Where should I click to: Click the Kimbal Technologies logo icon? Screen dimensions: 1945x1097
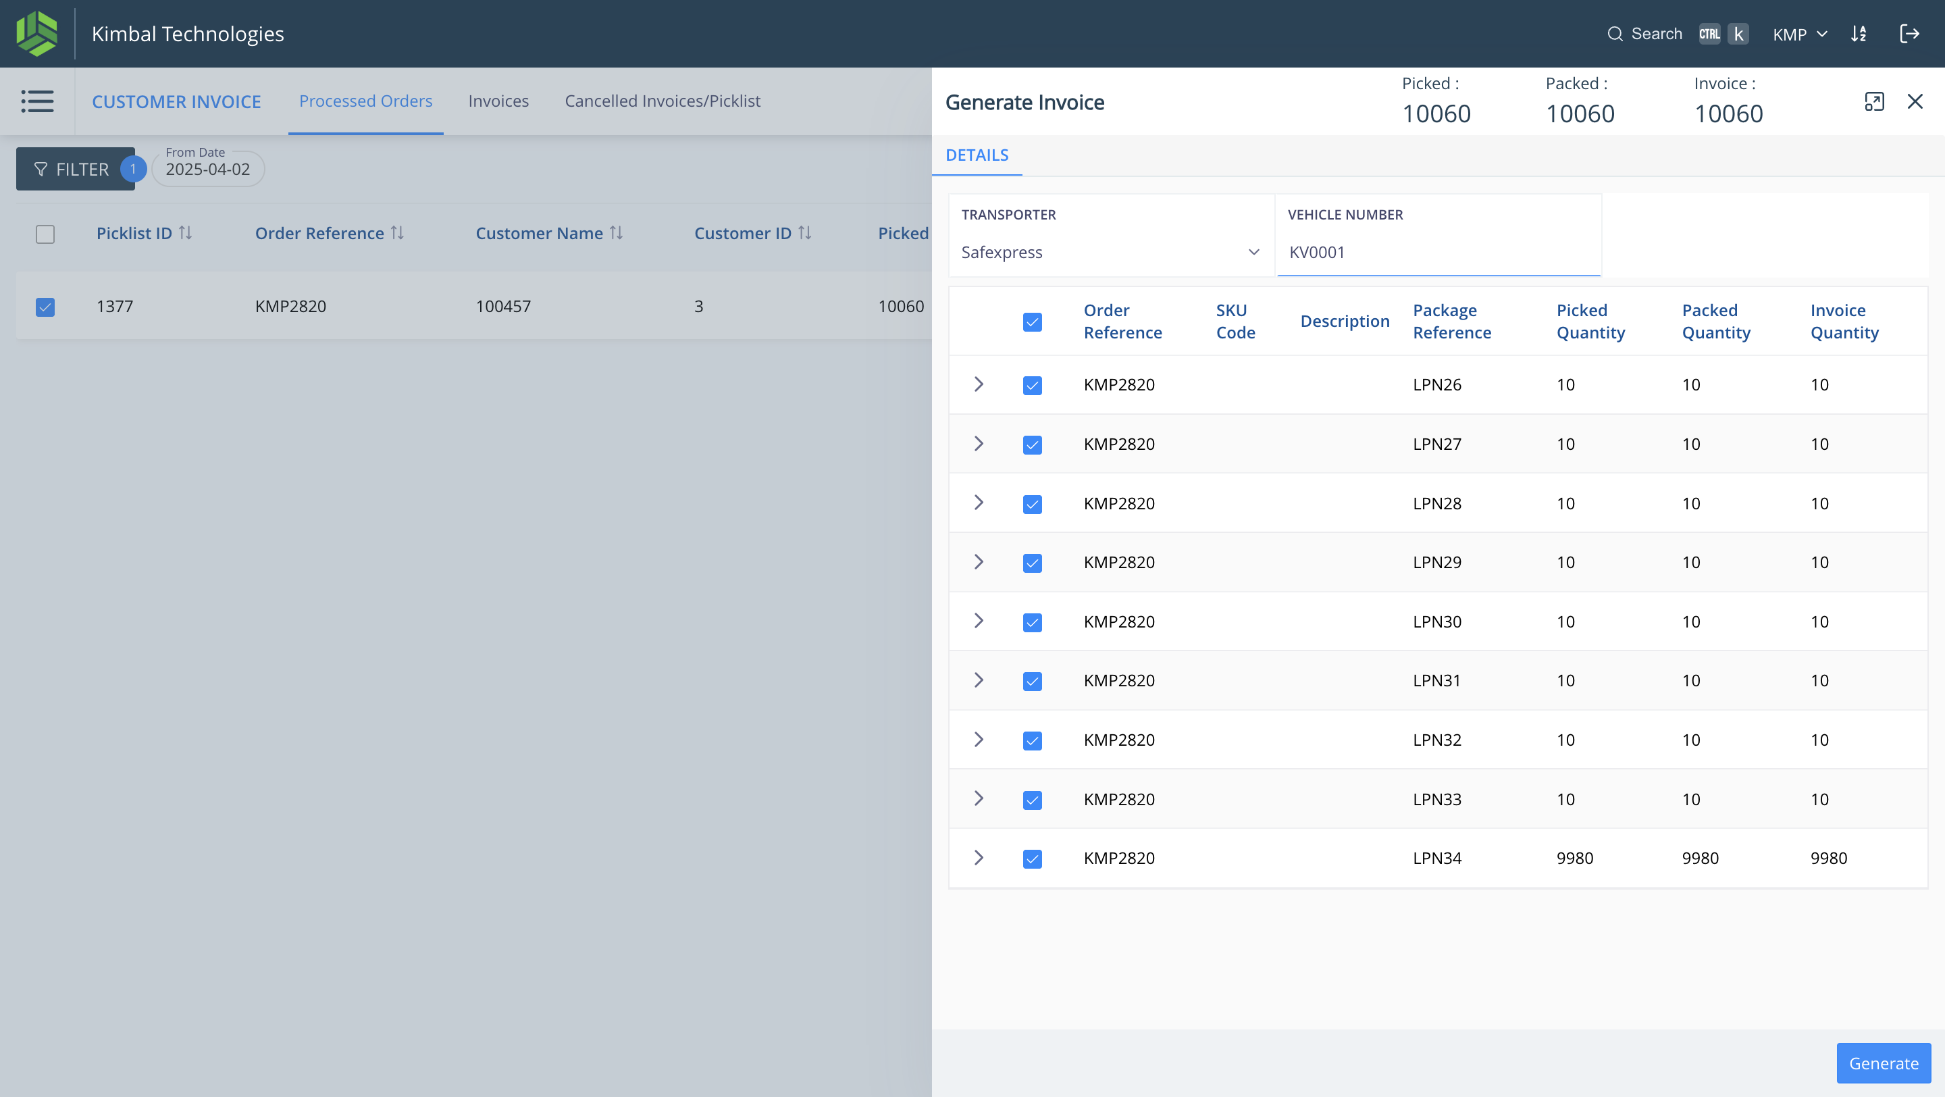[x=36, y=33]
